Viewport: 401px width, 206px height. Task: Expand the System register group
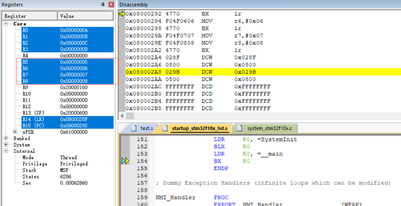click(6, 145)
